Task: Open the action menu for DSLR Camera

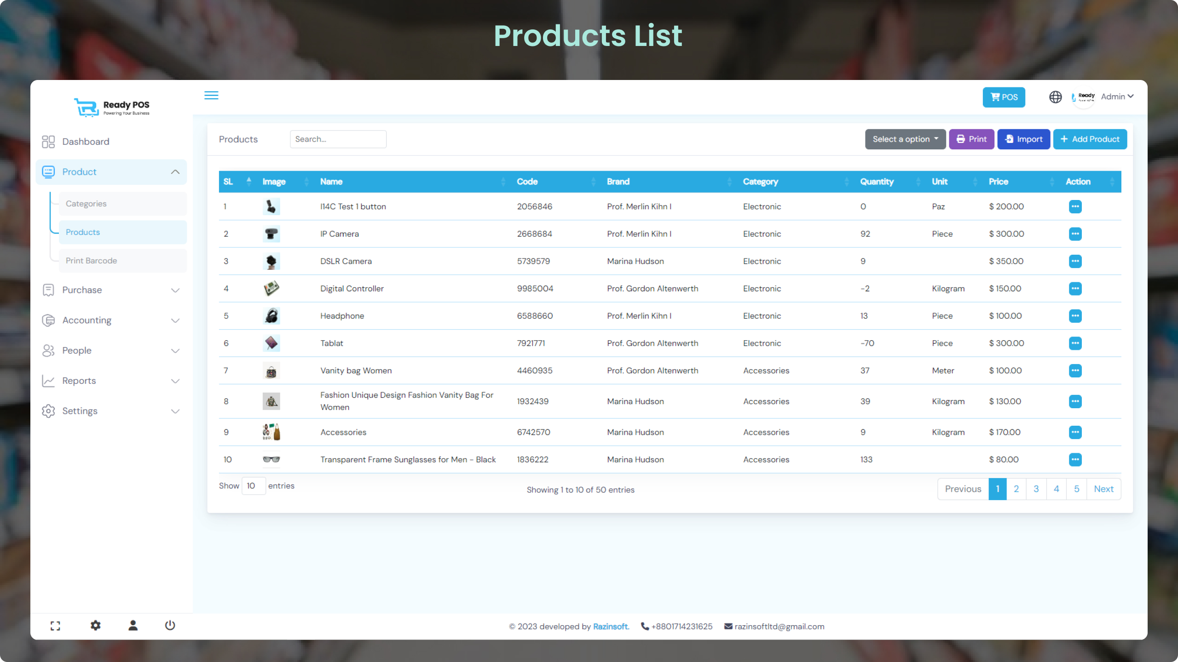Action: [x=1075, y=261]
